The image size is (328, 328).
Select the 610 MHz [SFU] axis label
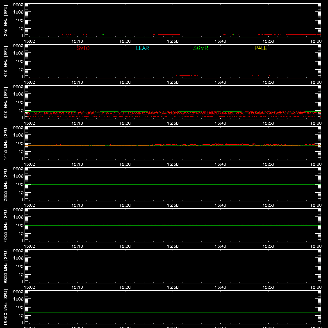click(5, 102)
